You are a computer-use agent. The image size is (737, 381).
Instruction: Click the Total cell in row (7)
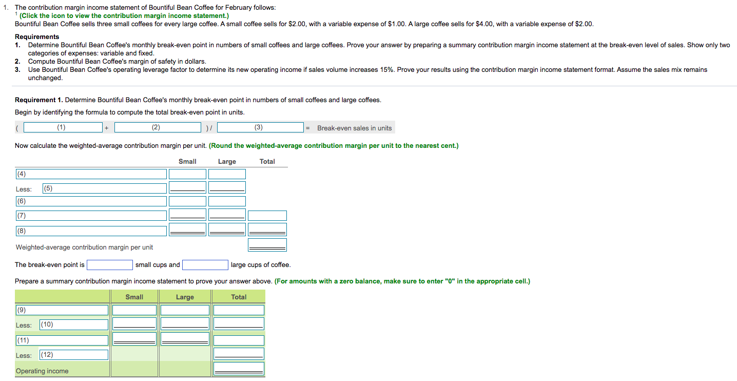(267, 216)
